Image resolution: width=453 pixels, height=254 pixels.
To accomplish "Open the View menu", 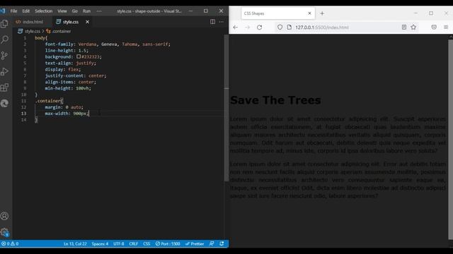I will pos(62,11).
